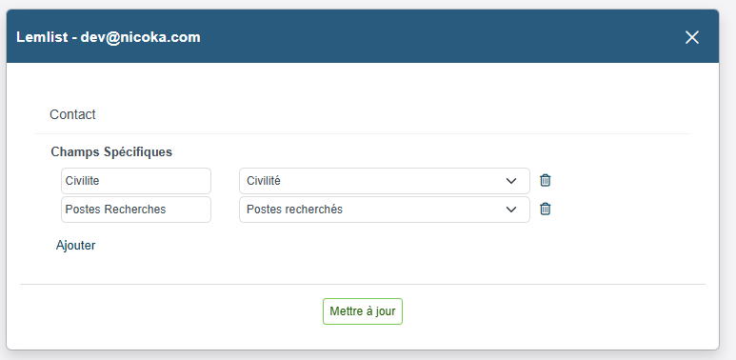
Task: Delete the Civilite field mapping row
Action: 545,180
